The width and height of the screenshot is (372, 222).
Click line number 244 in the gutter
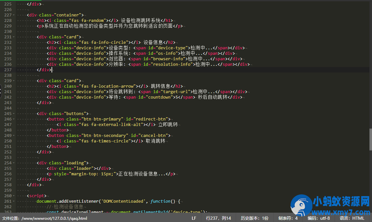point(8,108)
